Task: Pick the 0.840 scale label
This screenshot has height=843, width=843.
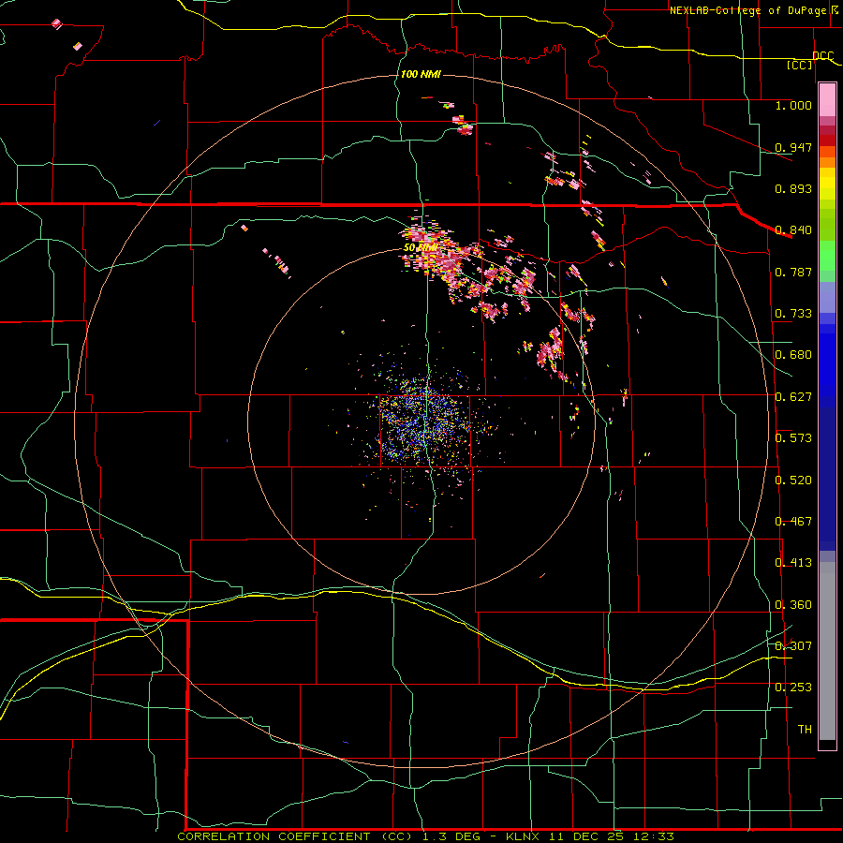Action: click(x=793, y=230)
